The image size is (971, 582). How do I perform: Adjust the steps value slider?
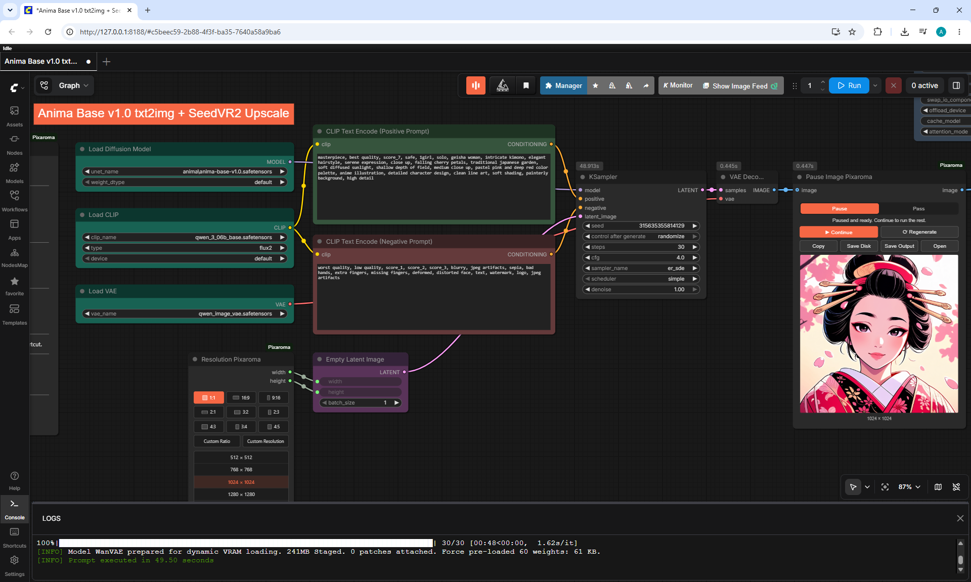pyautogui.click(x=641, y=247)
